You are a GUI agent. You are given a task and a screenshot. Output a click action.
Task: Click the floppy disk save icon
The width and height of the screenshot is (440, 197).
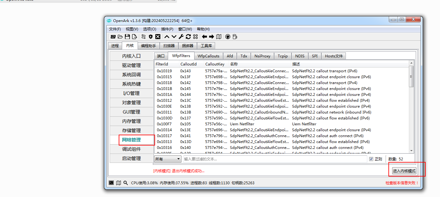tap(127, 37)
